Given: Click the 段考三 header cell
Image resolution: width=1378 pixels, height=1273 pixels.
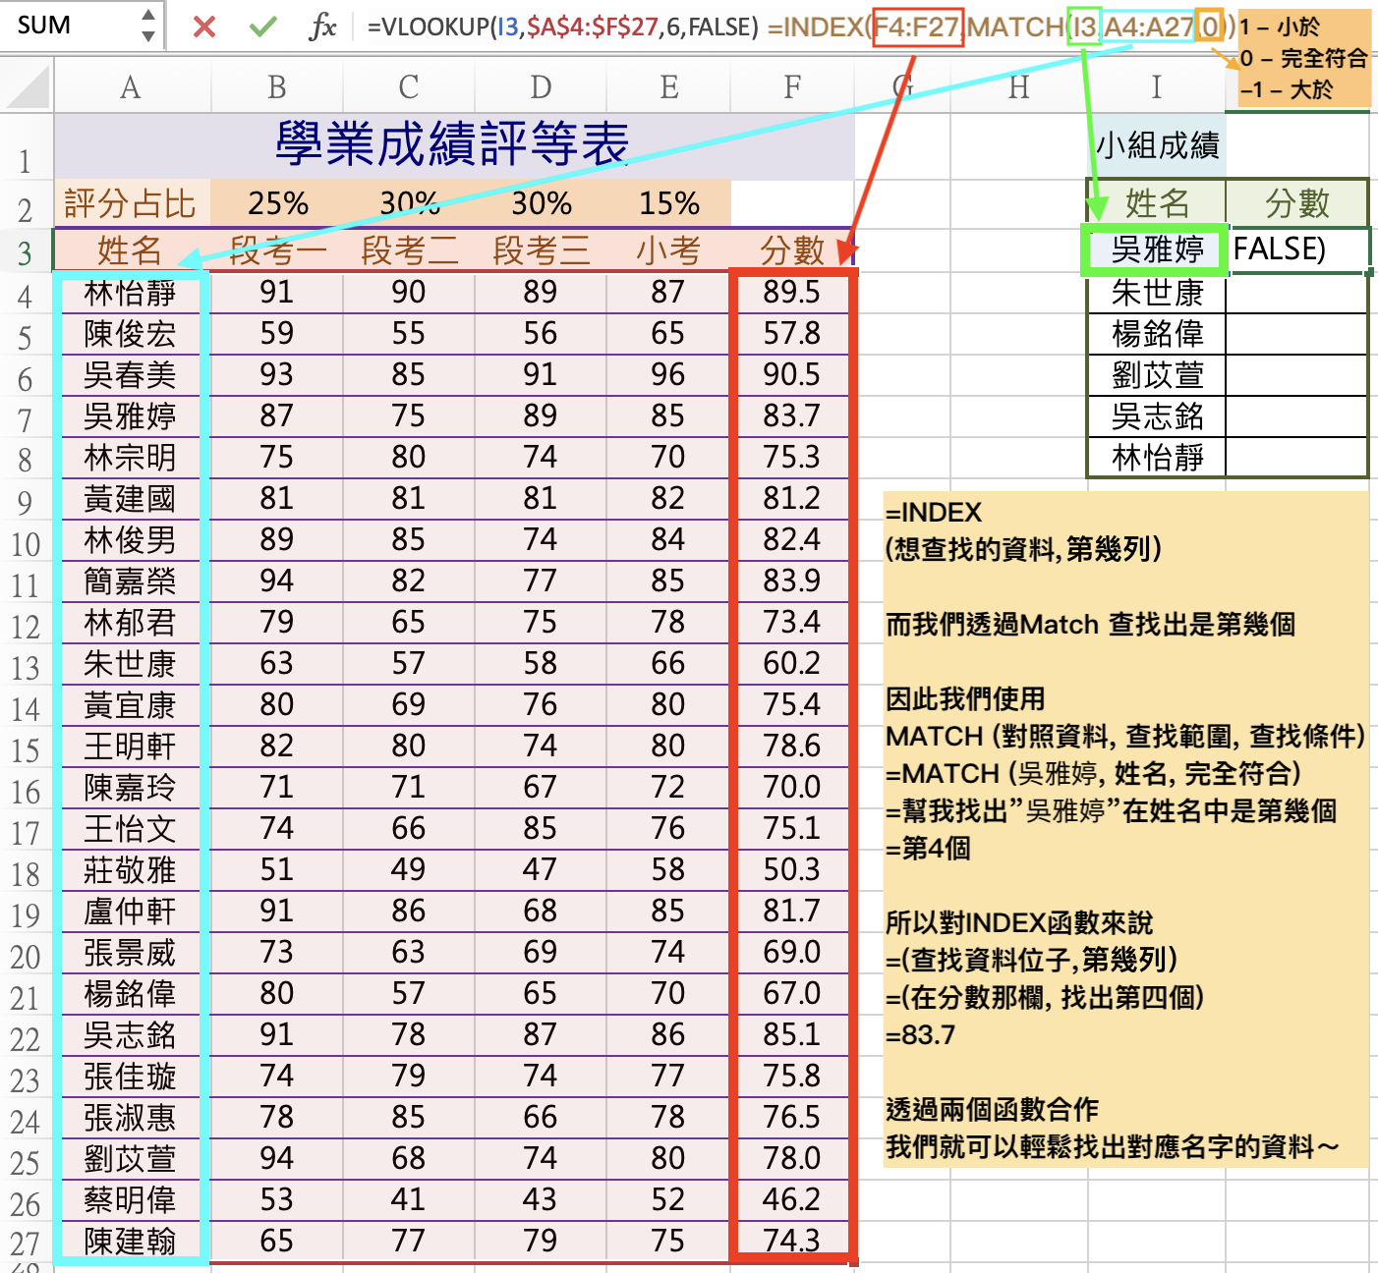Looking at the screenshot, I should 541,250.
